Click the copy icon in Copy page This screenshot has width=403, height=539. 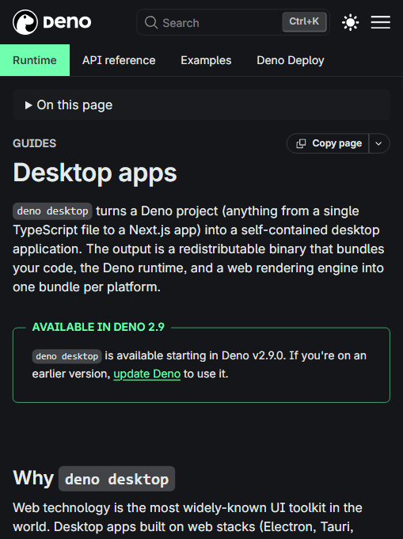[x=301, y=144]
